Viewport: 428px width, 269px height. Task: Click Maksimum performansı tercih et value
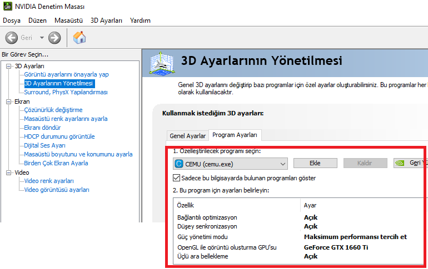(x=355, y=237)
